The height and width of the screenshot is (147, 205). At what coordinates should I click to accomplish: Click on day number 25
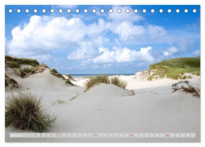pos(162,135)
